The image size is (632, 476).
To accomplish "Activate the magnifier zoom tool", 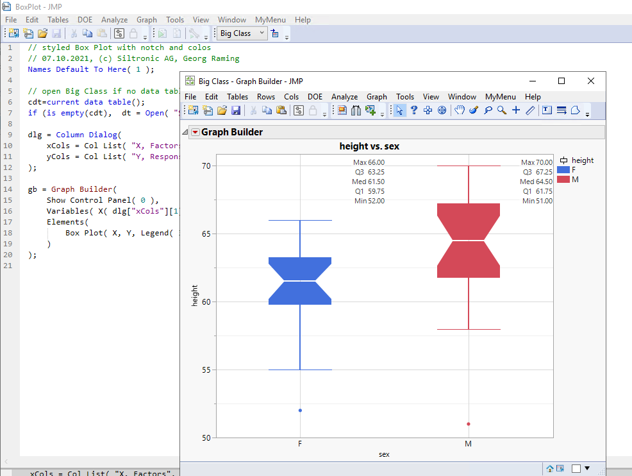I will pyautogui.click(x=501, y=110).
